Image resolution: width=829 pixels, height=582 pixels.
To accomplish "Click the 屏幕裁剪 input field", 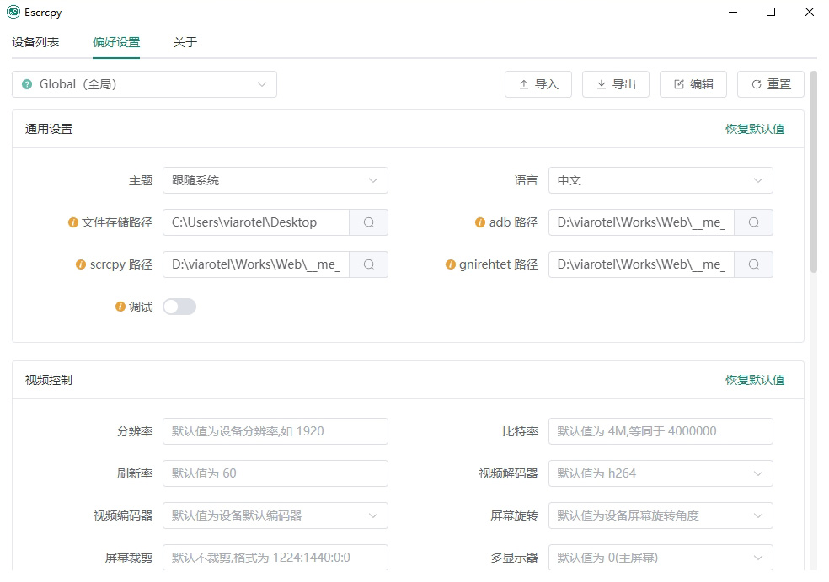I will point(275,558).
